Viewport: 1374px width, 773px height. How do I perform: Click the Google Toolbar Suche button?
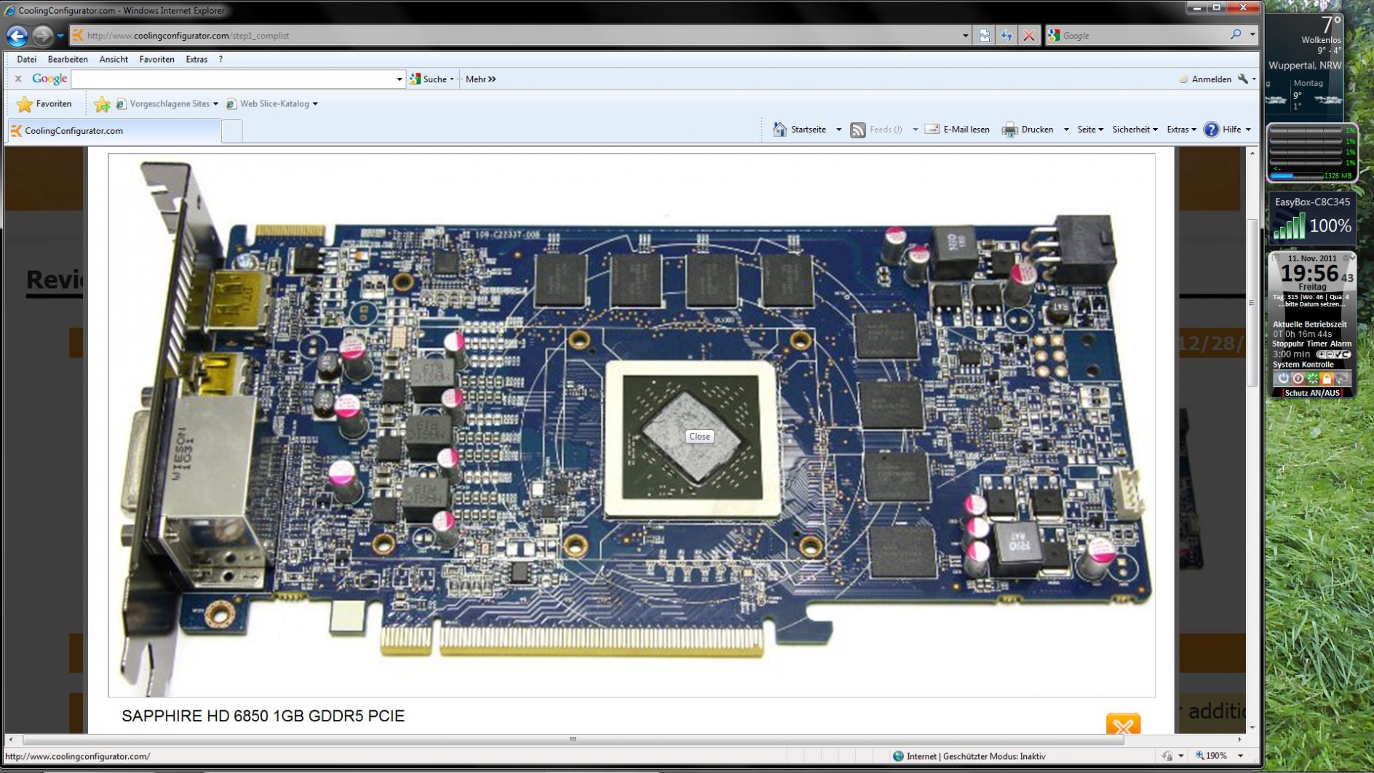pos(429,79)
